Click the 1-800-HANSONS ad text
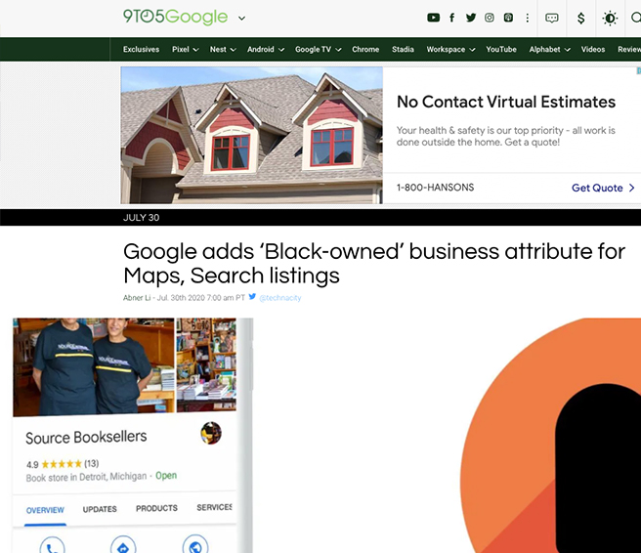The width and height of the screenshot is (641, 553). point(435,188)
